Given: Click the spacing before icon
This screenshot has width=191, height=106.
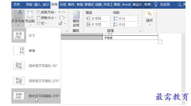Looking at the screenshot, I should point(115,19).
